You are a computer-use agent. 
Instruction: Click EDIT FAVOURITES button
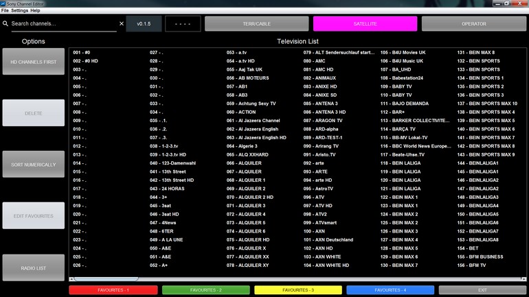point(34,216)
